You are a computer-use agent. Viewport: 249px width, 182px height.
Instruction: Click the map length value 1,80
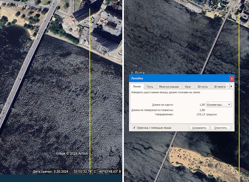[202, 105]
